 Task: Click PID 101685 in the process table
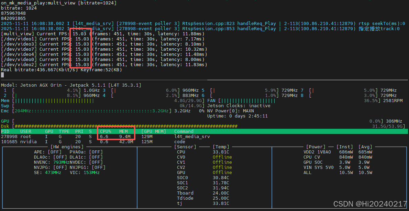9,142
